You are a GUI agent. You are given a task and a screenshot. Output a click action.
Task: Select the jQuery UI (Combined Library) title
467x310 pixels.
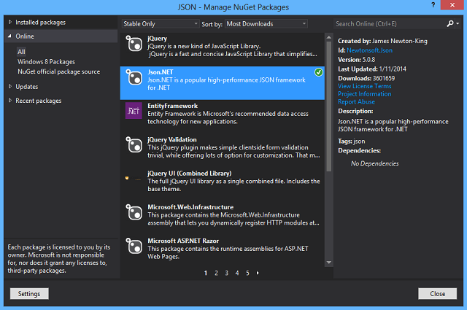tap(190, 174)
